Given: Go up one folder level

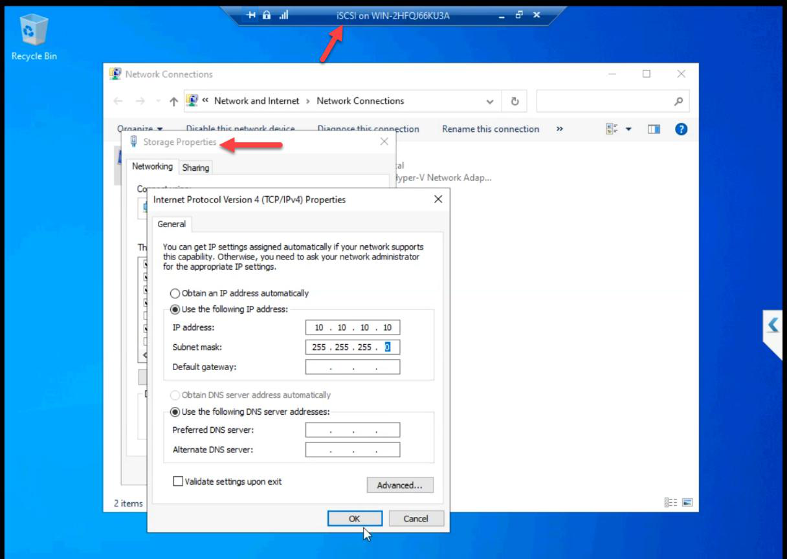Looking at the screenshot, I should coord(173,102).
